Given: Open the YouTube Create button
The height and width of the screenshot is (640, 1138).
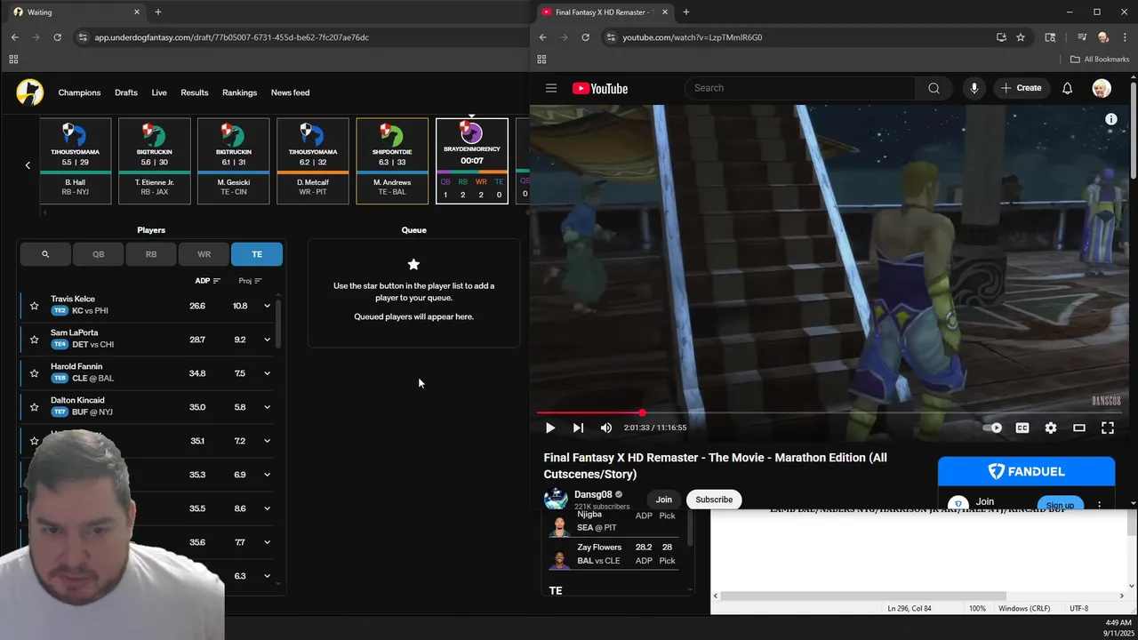Looking at the screenshot, I should [x=1021, y=88].
